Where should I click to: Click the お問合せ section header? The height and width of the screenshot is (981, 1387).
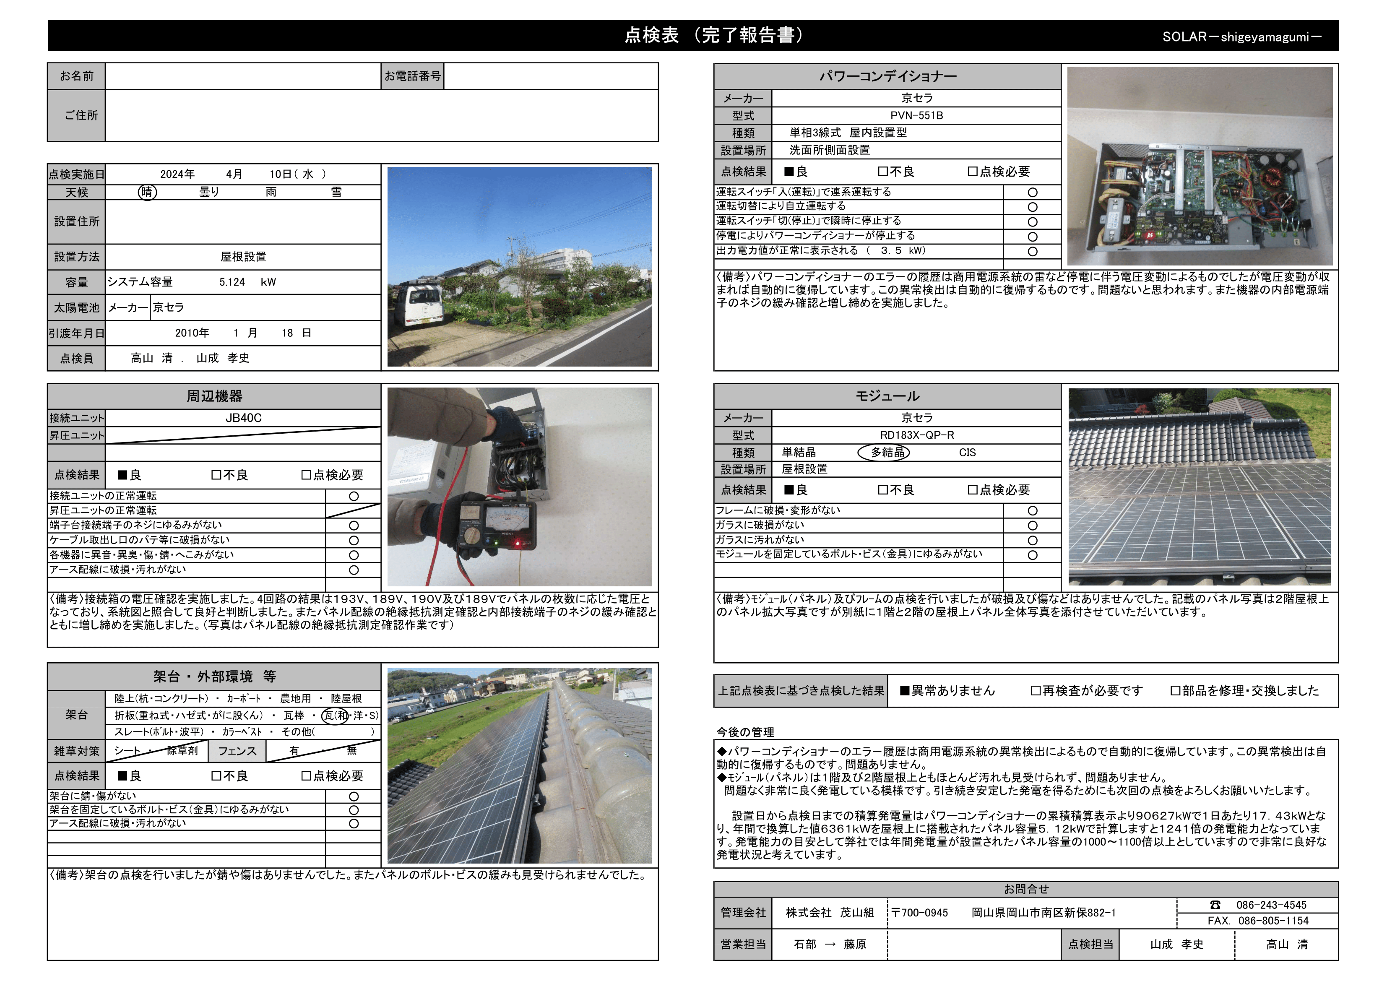pyautogui.click(x=1026, y=889)
